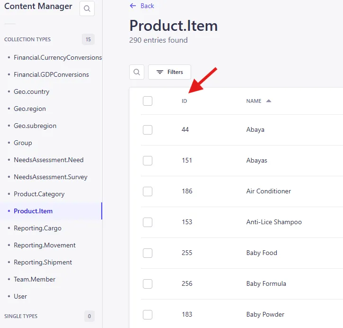
Task: Select NeedsAssessment.Survey in sidebar
Action: pos(50,177)
